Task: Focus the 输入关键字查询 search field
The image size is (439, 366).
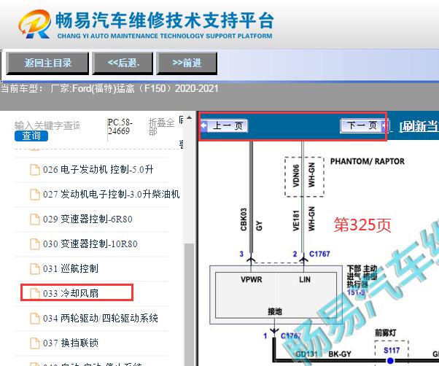Action: [47, 125]
